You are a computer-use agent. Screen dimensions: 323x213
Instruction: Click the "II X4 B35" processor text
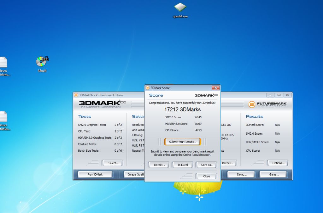click(x=228, y=135)
